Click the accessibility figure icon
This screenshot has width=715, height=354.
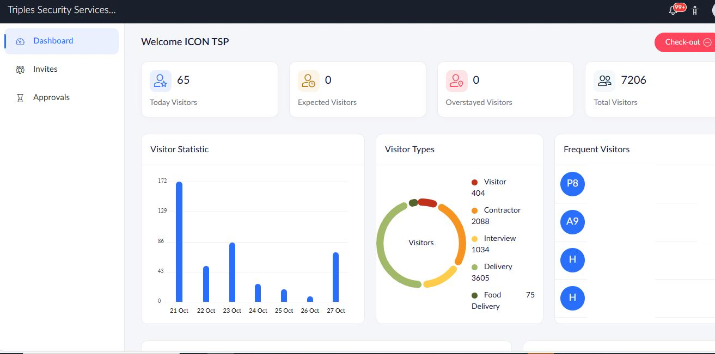click(694, 10)
